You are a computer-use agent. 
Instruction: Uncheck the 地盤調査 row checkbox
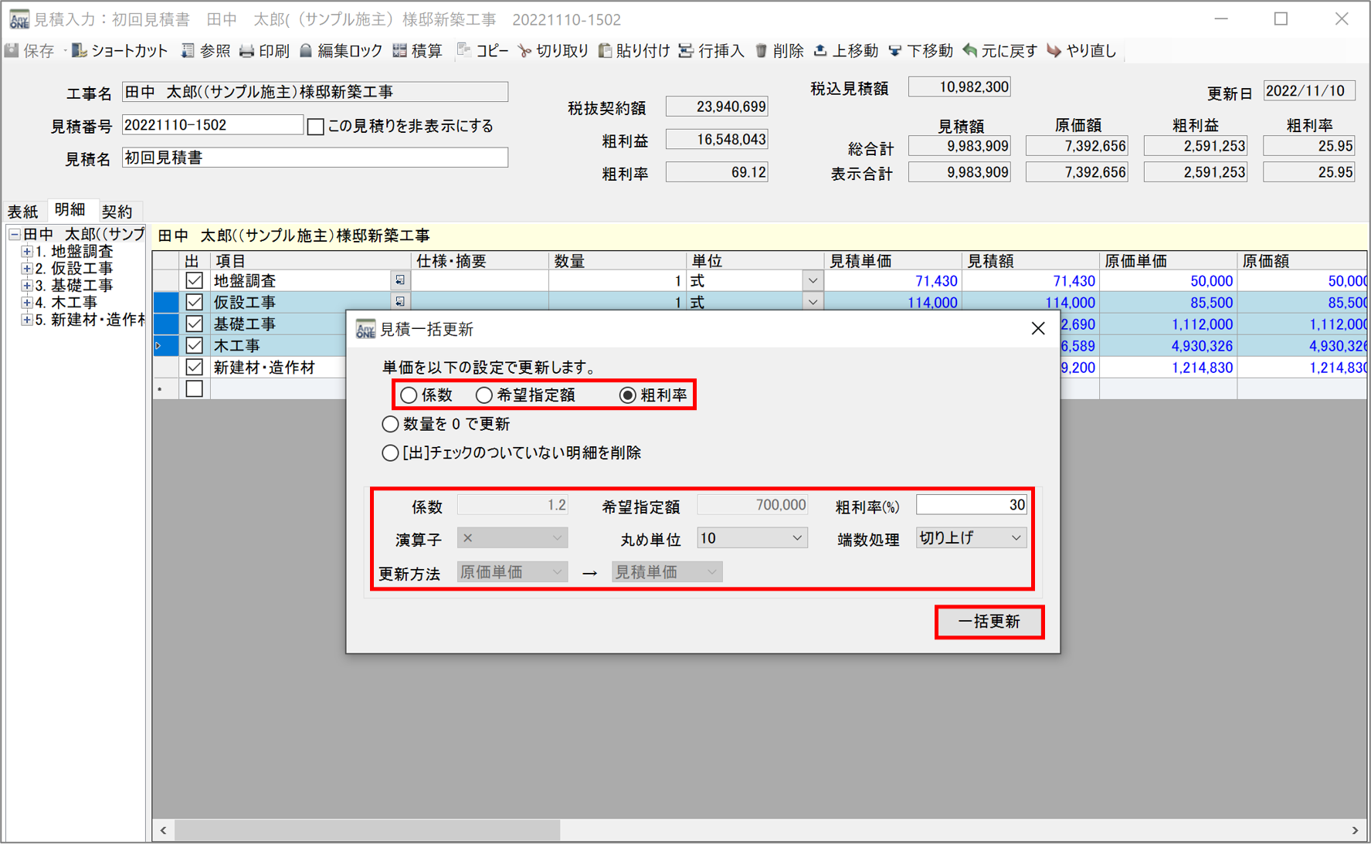pos(194,281)
